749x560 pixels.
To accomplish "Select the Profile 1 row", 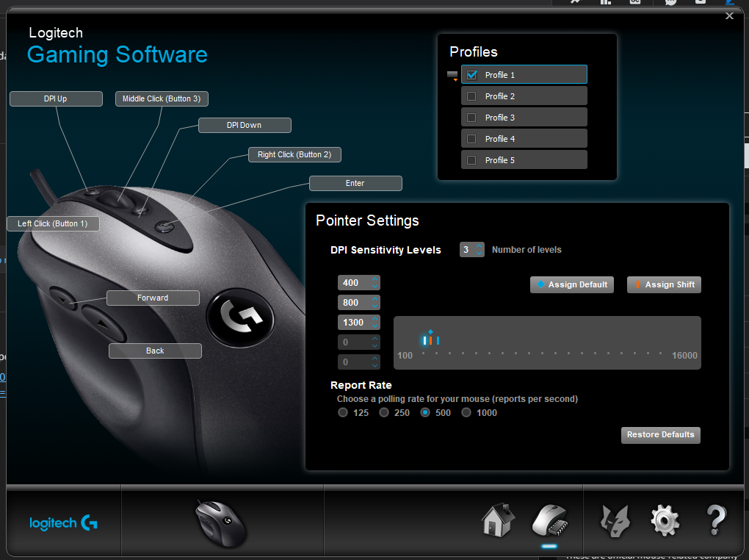I will click(524, 75).
